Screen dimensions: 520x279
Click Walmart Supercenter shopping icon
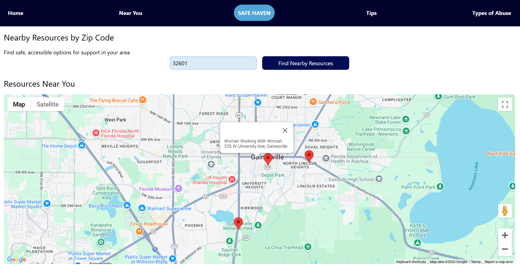pos(142,208)
